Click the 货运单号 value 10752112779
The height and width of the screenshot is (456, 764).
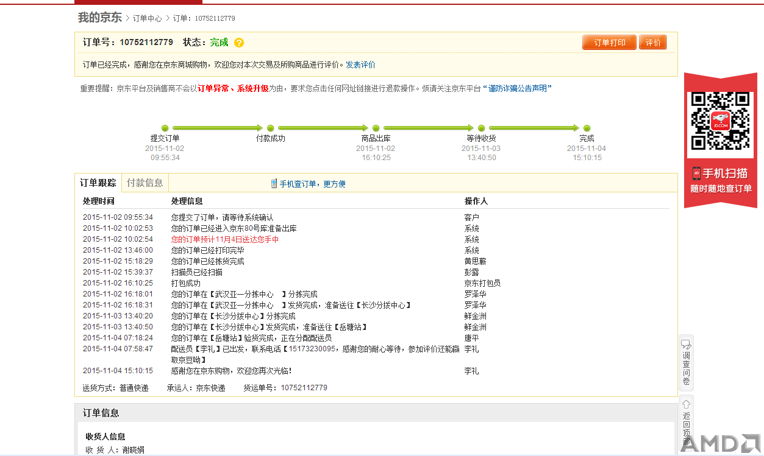[304, 388]
